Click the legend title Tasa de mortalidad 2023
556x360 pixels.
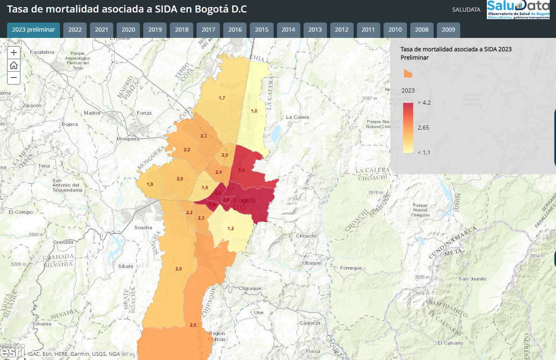point(456,53)
